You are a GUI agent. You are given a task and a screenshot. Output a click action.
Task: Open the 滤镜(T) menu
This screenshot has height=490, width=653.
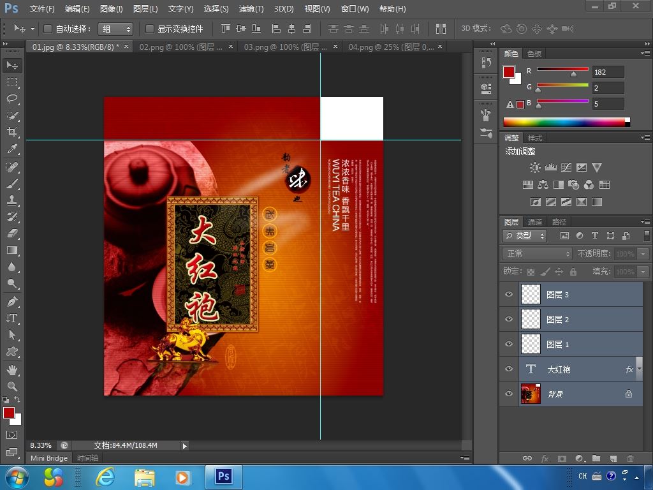pos(251,9)
